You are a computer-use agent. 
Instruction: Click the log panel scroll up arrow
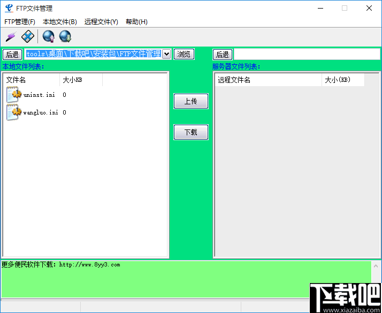coord(376,266)
